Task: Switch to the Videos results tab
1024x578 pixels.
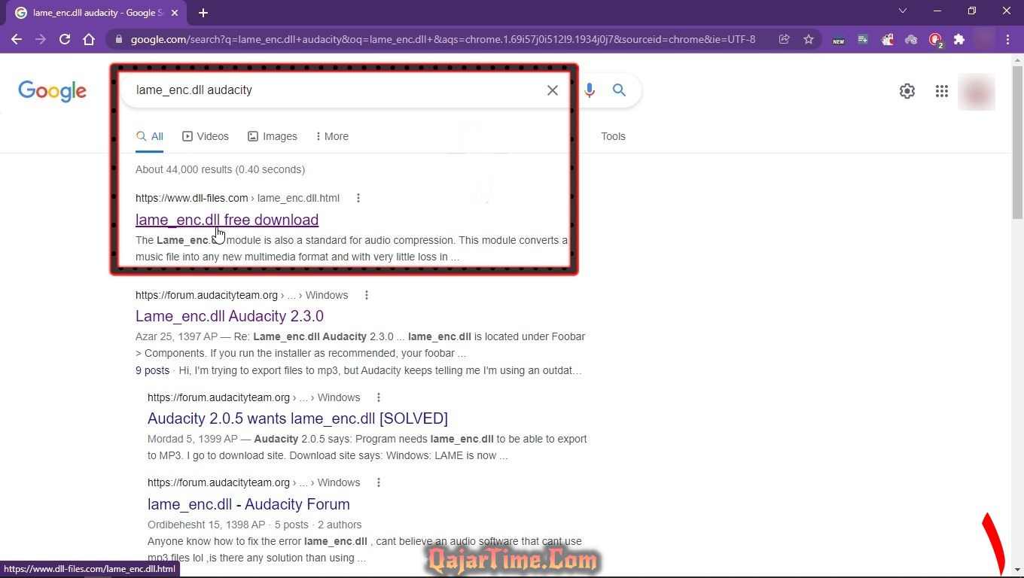Action: click(206, 136)
